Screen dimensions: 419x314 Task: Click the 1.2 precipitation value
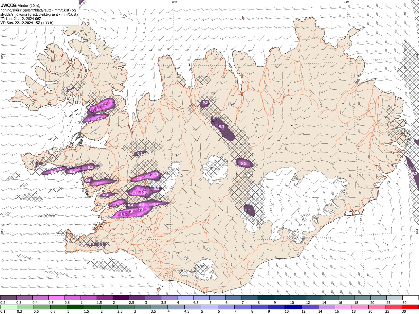(x=142, y=193)
